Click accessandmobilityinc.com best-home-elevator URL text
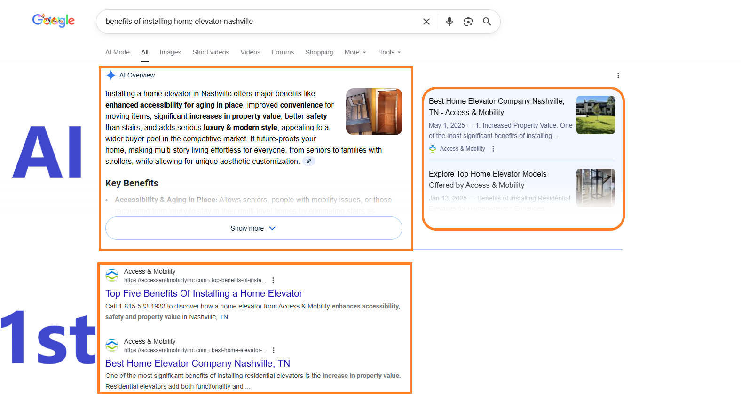 click(195, 350)
